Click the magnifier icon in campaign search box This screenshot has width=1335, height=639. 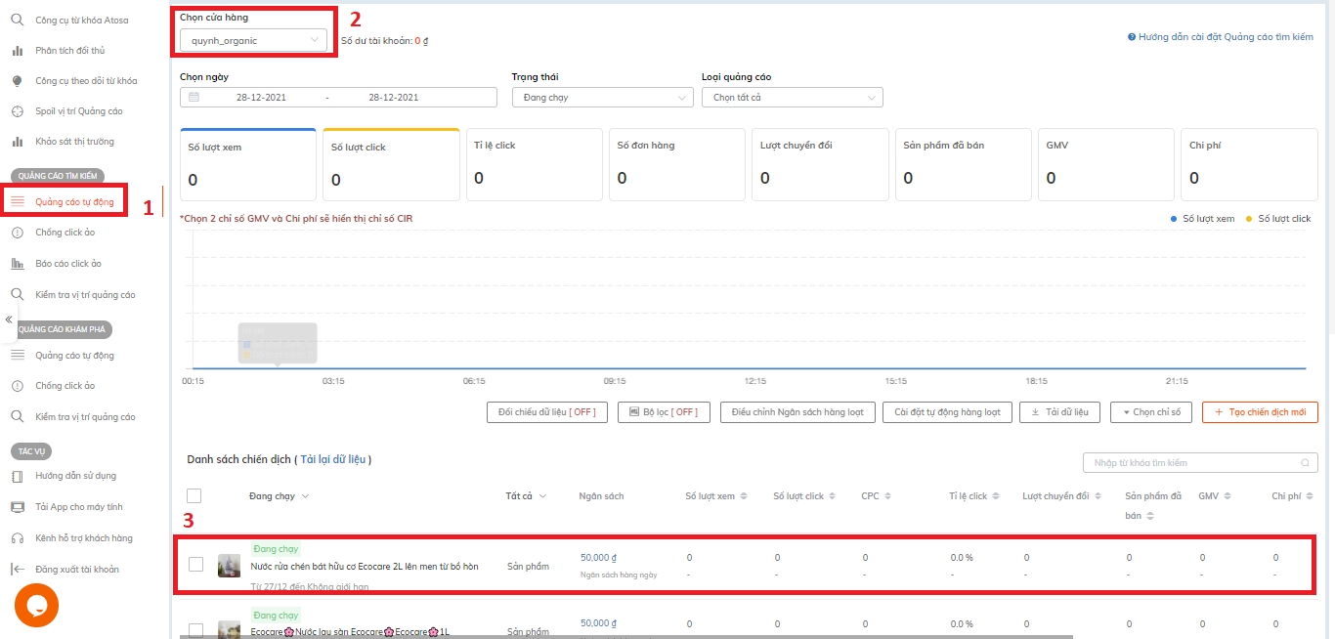[x=1304, y=462]
